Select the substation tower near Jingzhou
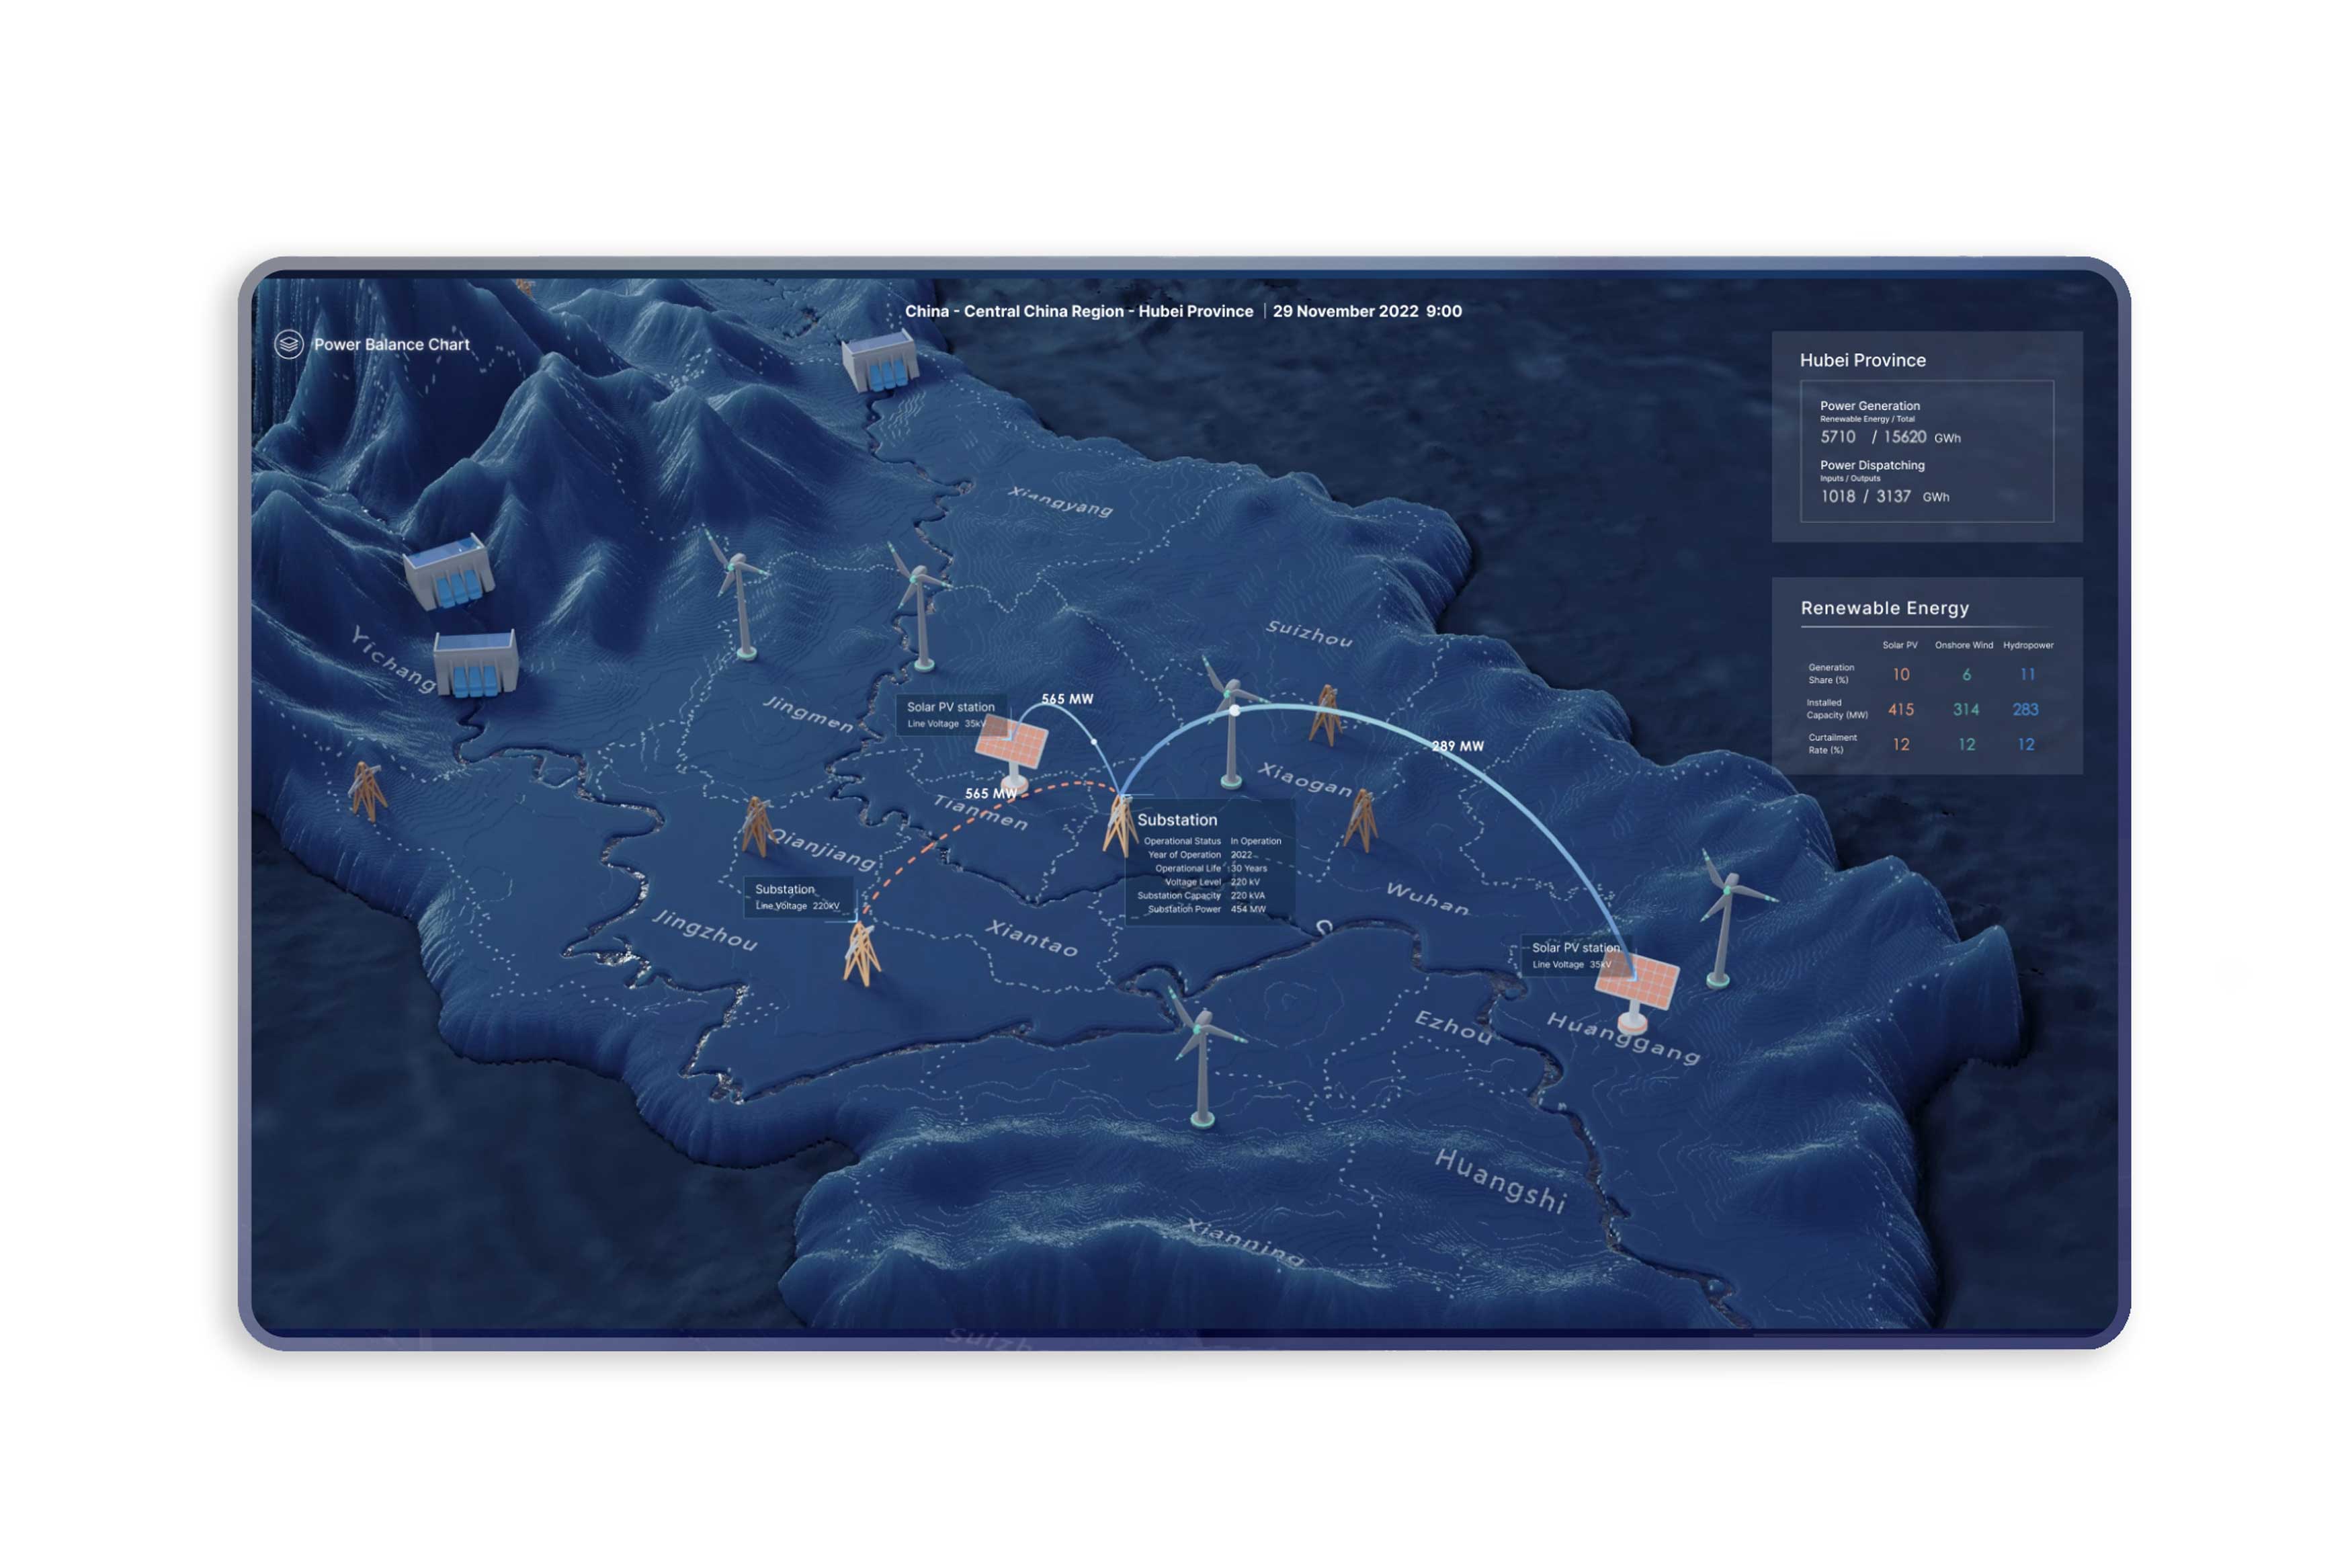Image resolution: width=2352 pixels, height=1568 pixels. [x=861, y=953]
